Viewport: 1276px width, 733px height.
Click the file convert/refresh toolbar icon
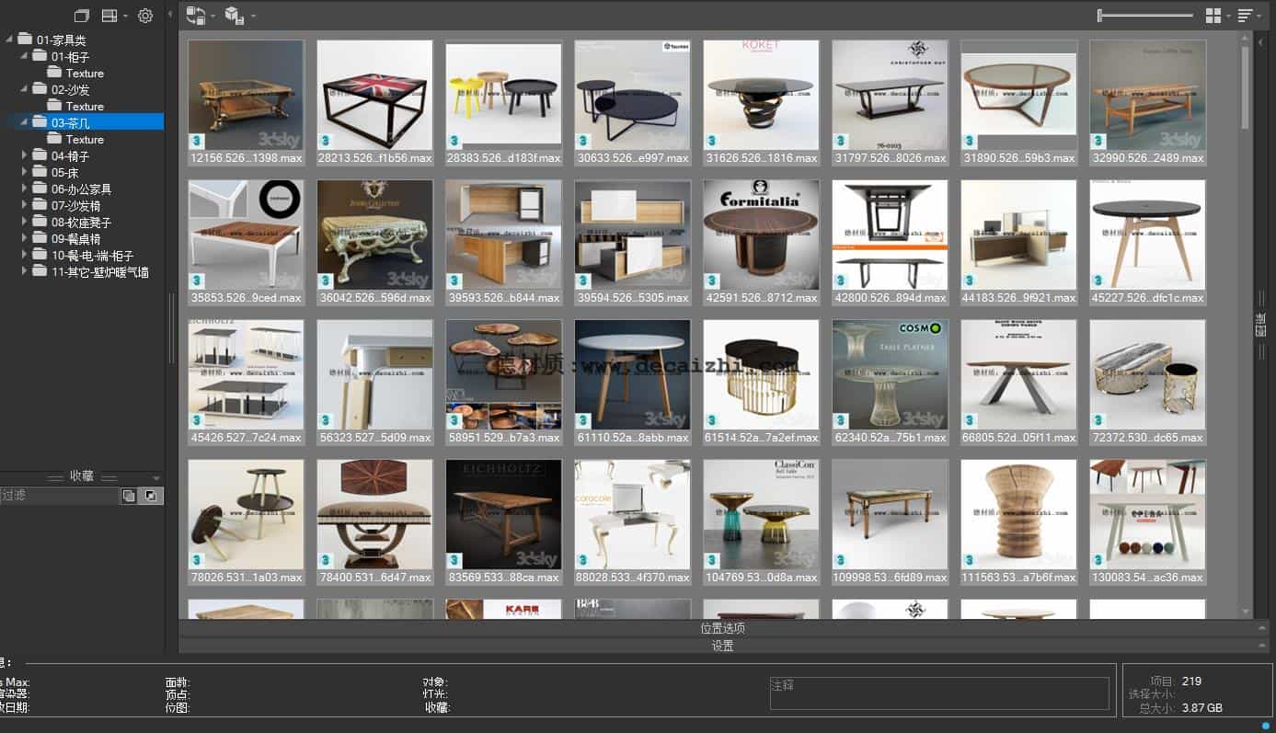(196, 16)
